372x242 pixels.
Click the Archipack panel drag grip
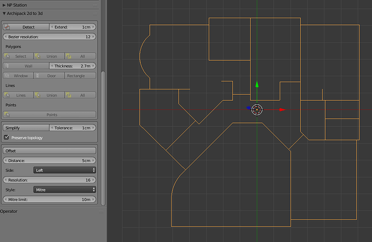tap(95, 14)
